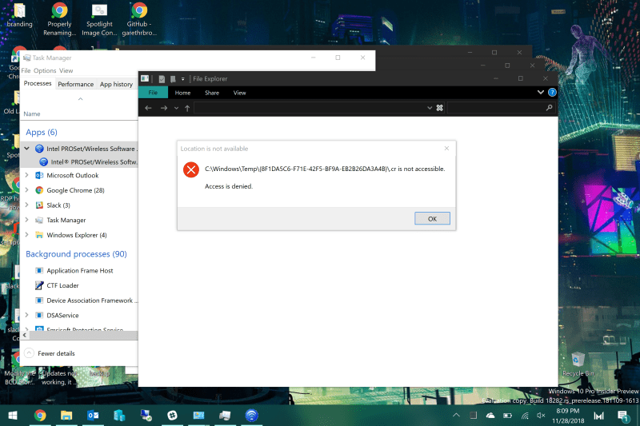Select Application Frame Host process

(79, 271)
